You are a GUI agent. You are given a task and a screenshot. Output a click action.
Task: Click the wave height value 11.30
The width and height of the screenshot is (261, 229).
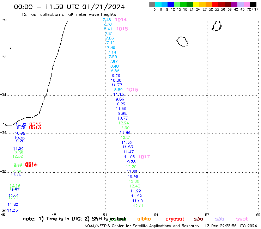[x=121, y=109]
